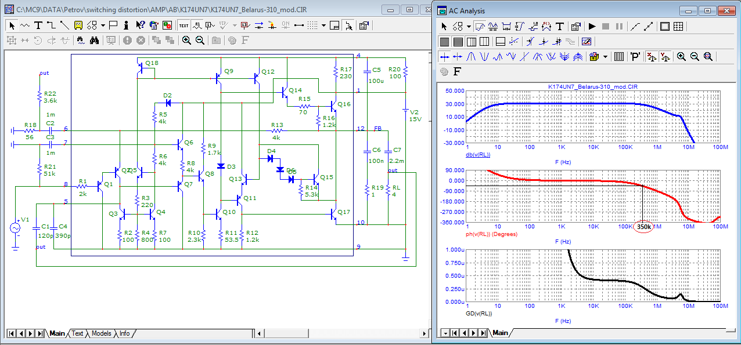This screenshot has height=345, width=741.
Task: Switch to the Models tab
Action: pos(101,333)
